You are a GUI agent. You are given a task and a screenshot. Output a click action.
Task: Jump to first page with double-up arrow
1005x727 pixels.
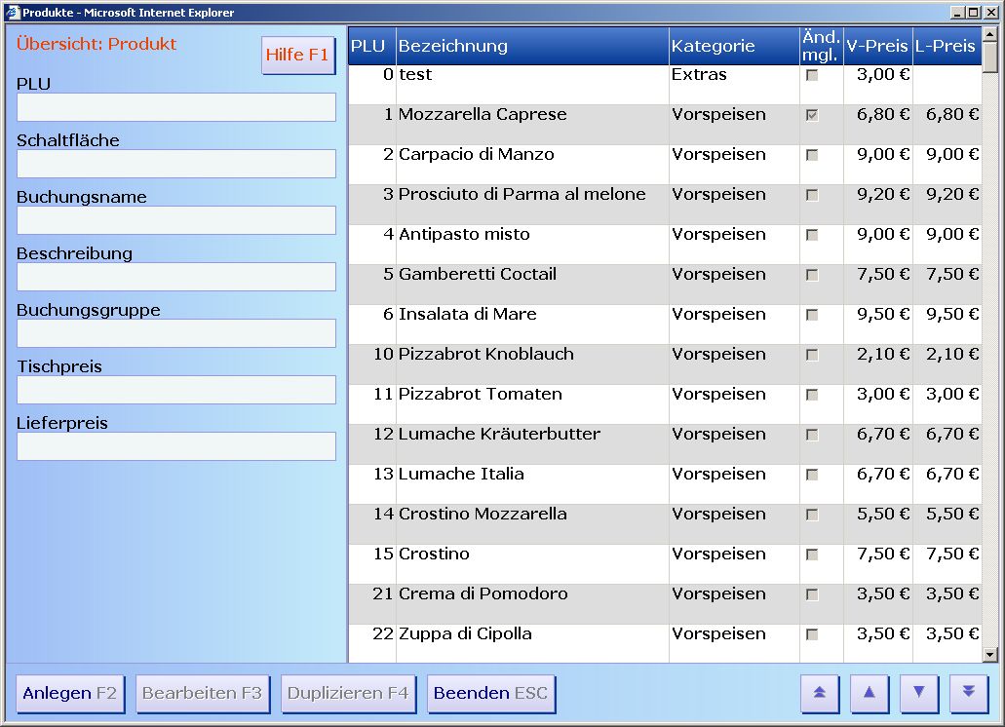click(x=820, y=693)
